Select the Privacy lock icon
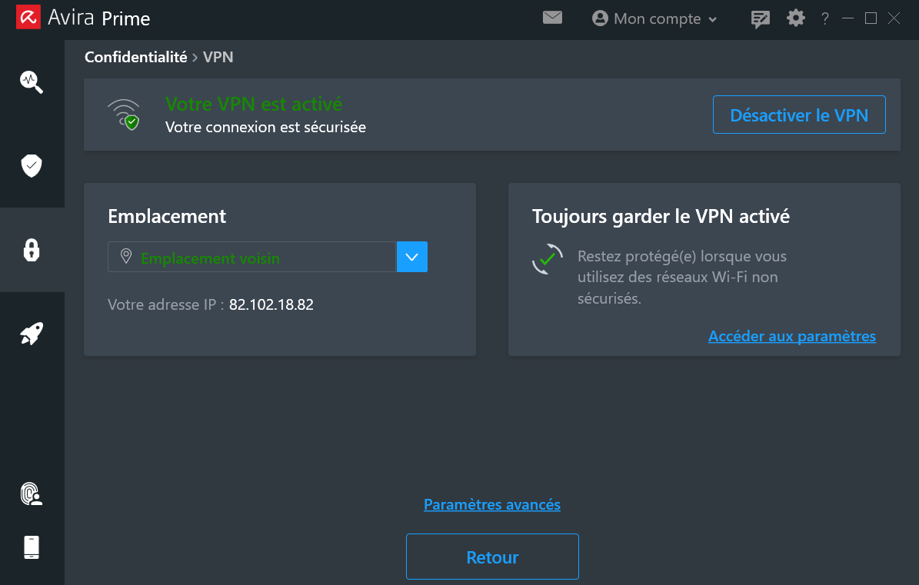Viewport: 919px width, 585px height. click(32, 250)
